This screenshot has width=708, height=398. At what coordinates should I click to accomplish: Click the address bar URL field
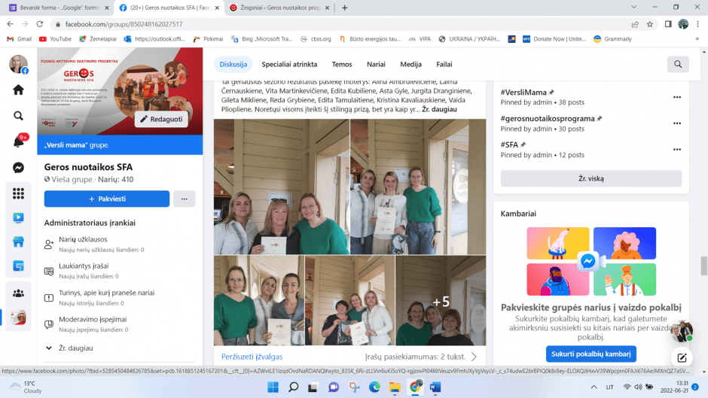[x=339, y=24]
